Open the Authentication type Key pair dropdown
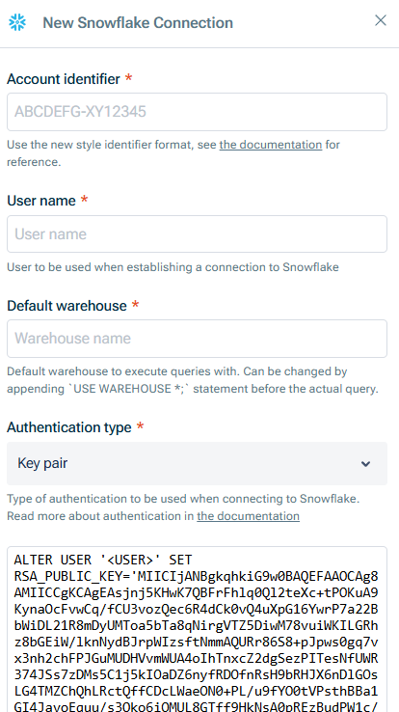The width and height of the screenshot is (399, 712). pos(197,464)
